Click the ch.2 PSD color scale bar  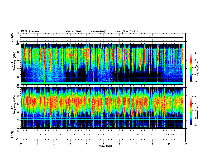(191, 111)
